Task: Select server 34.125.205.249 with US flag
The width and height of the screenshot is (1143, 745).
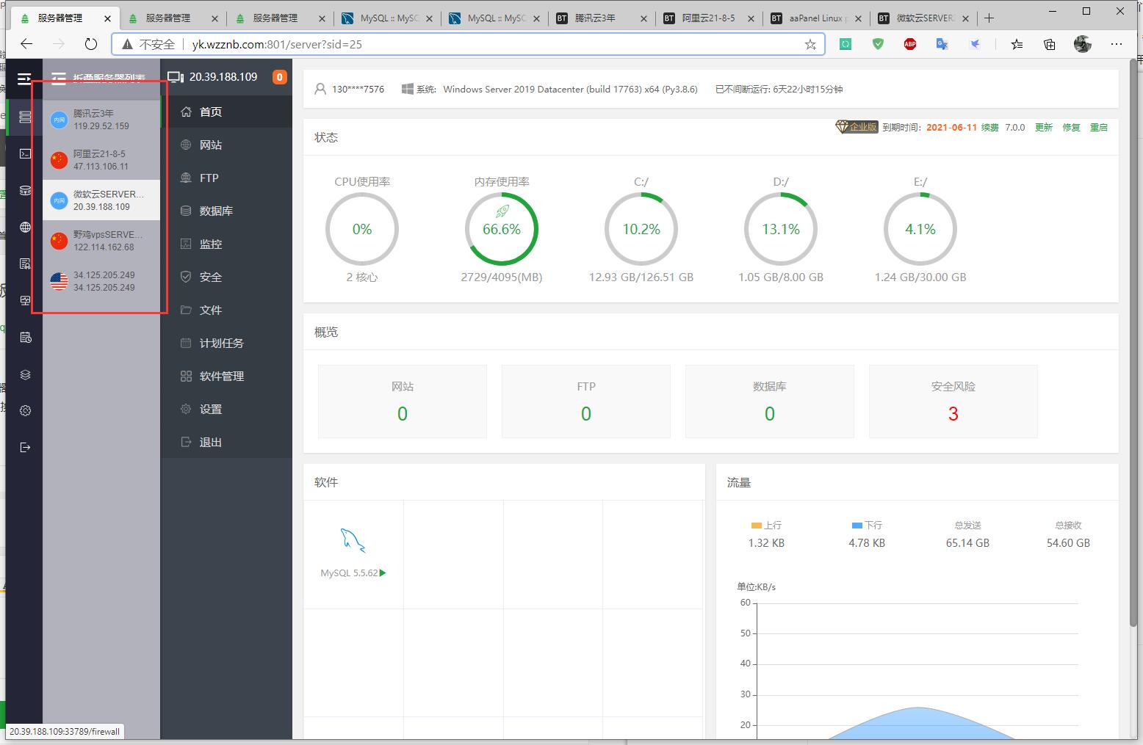Action: 101,280
